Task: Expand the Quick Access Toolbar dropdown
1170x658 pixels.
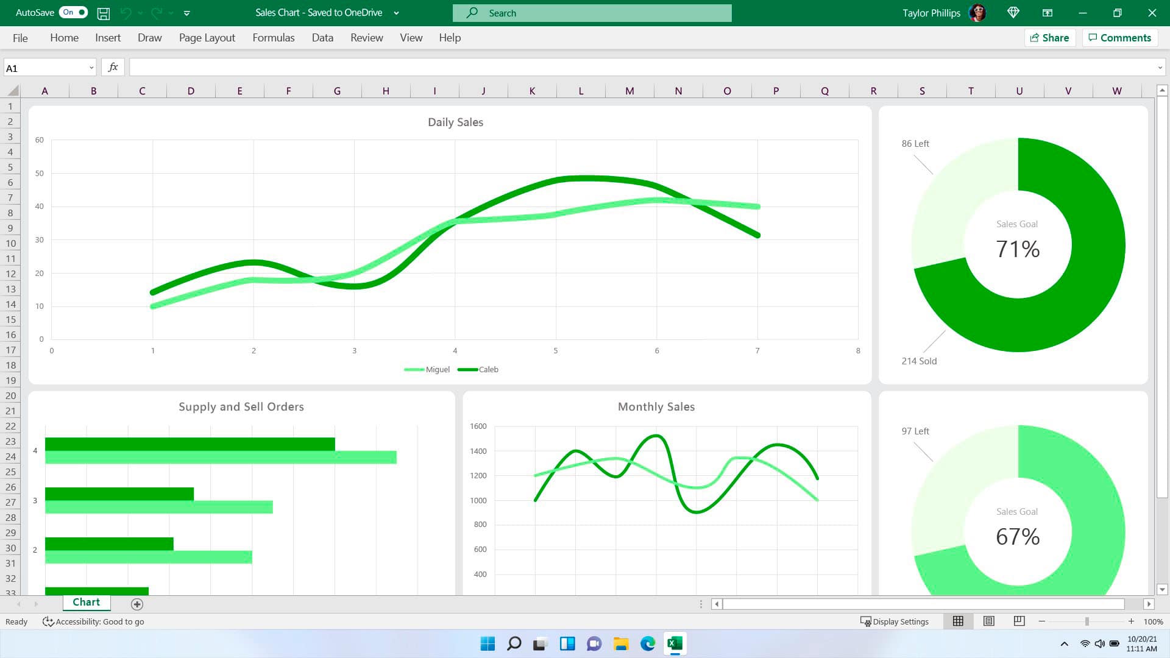Action: tap(186, 12)
